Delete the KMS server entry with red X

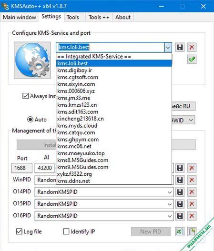pos(192,47)
